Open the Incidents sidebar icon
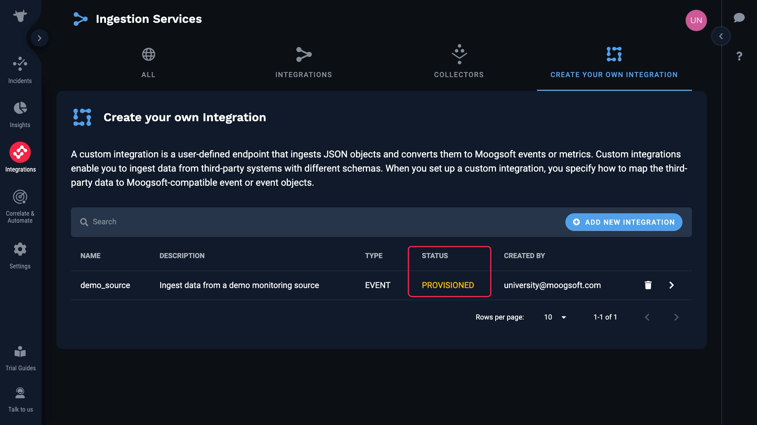Screen dimensions: 757x425 coord(20,64)
